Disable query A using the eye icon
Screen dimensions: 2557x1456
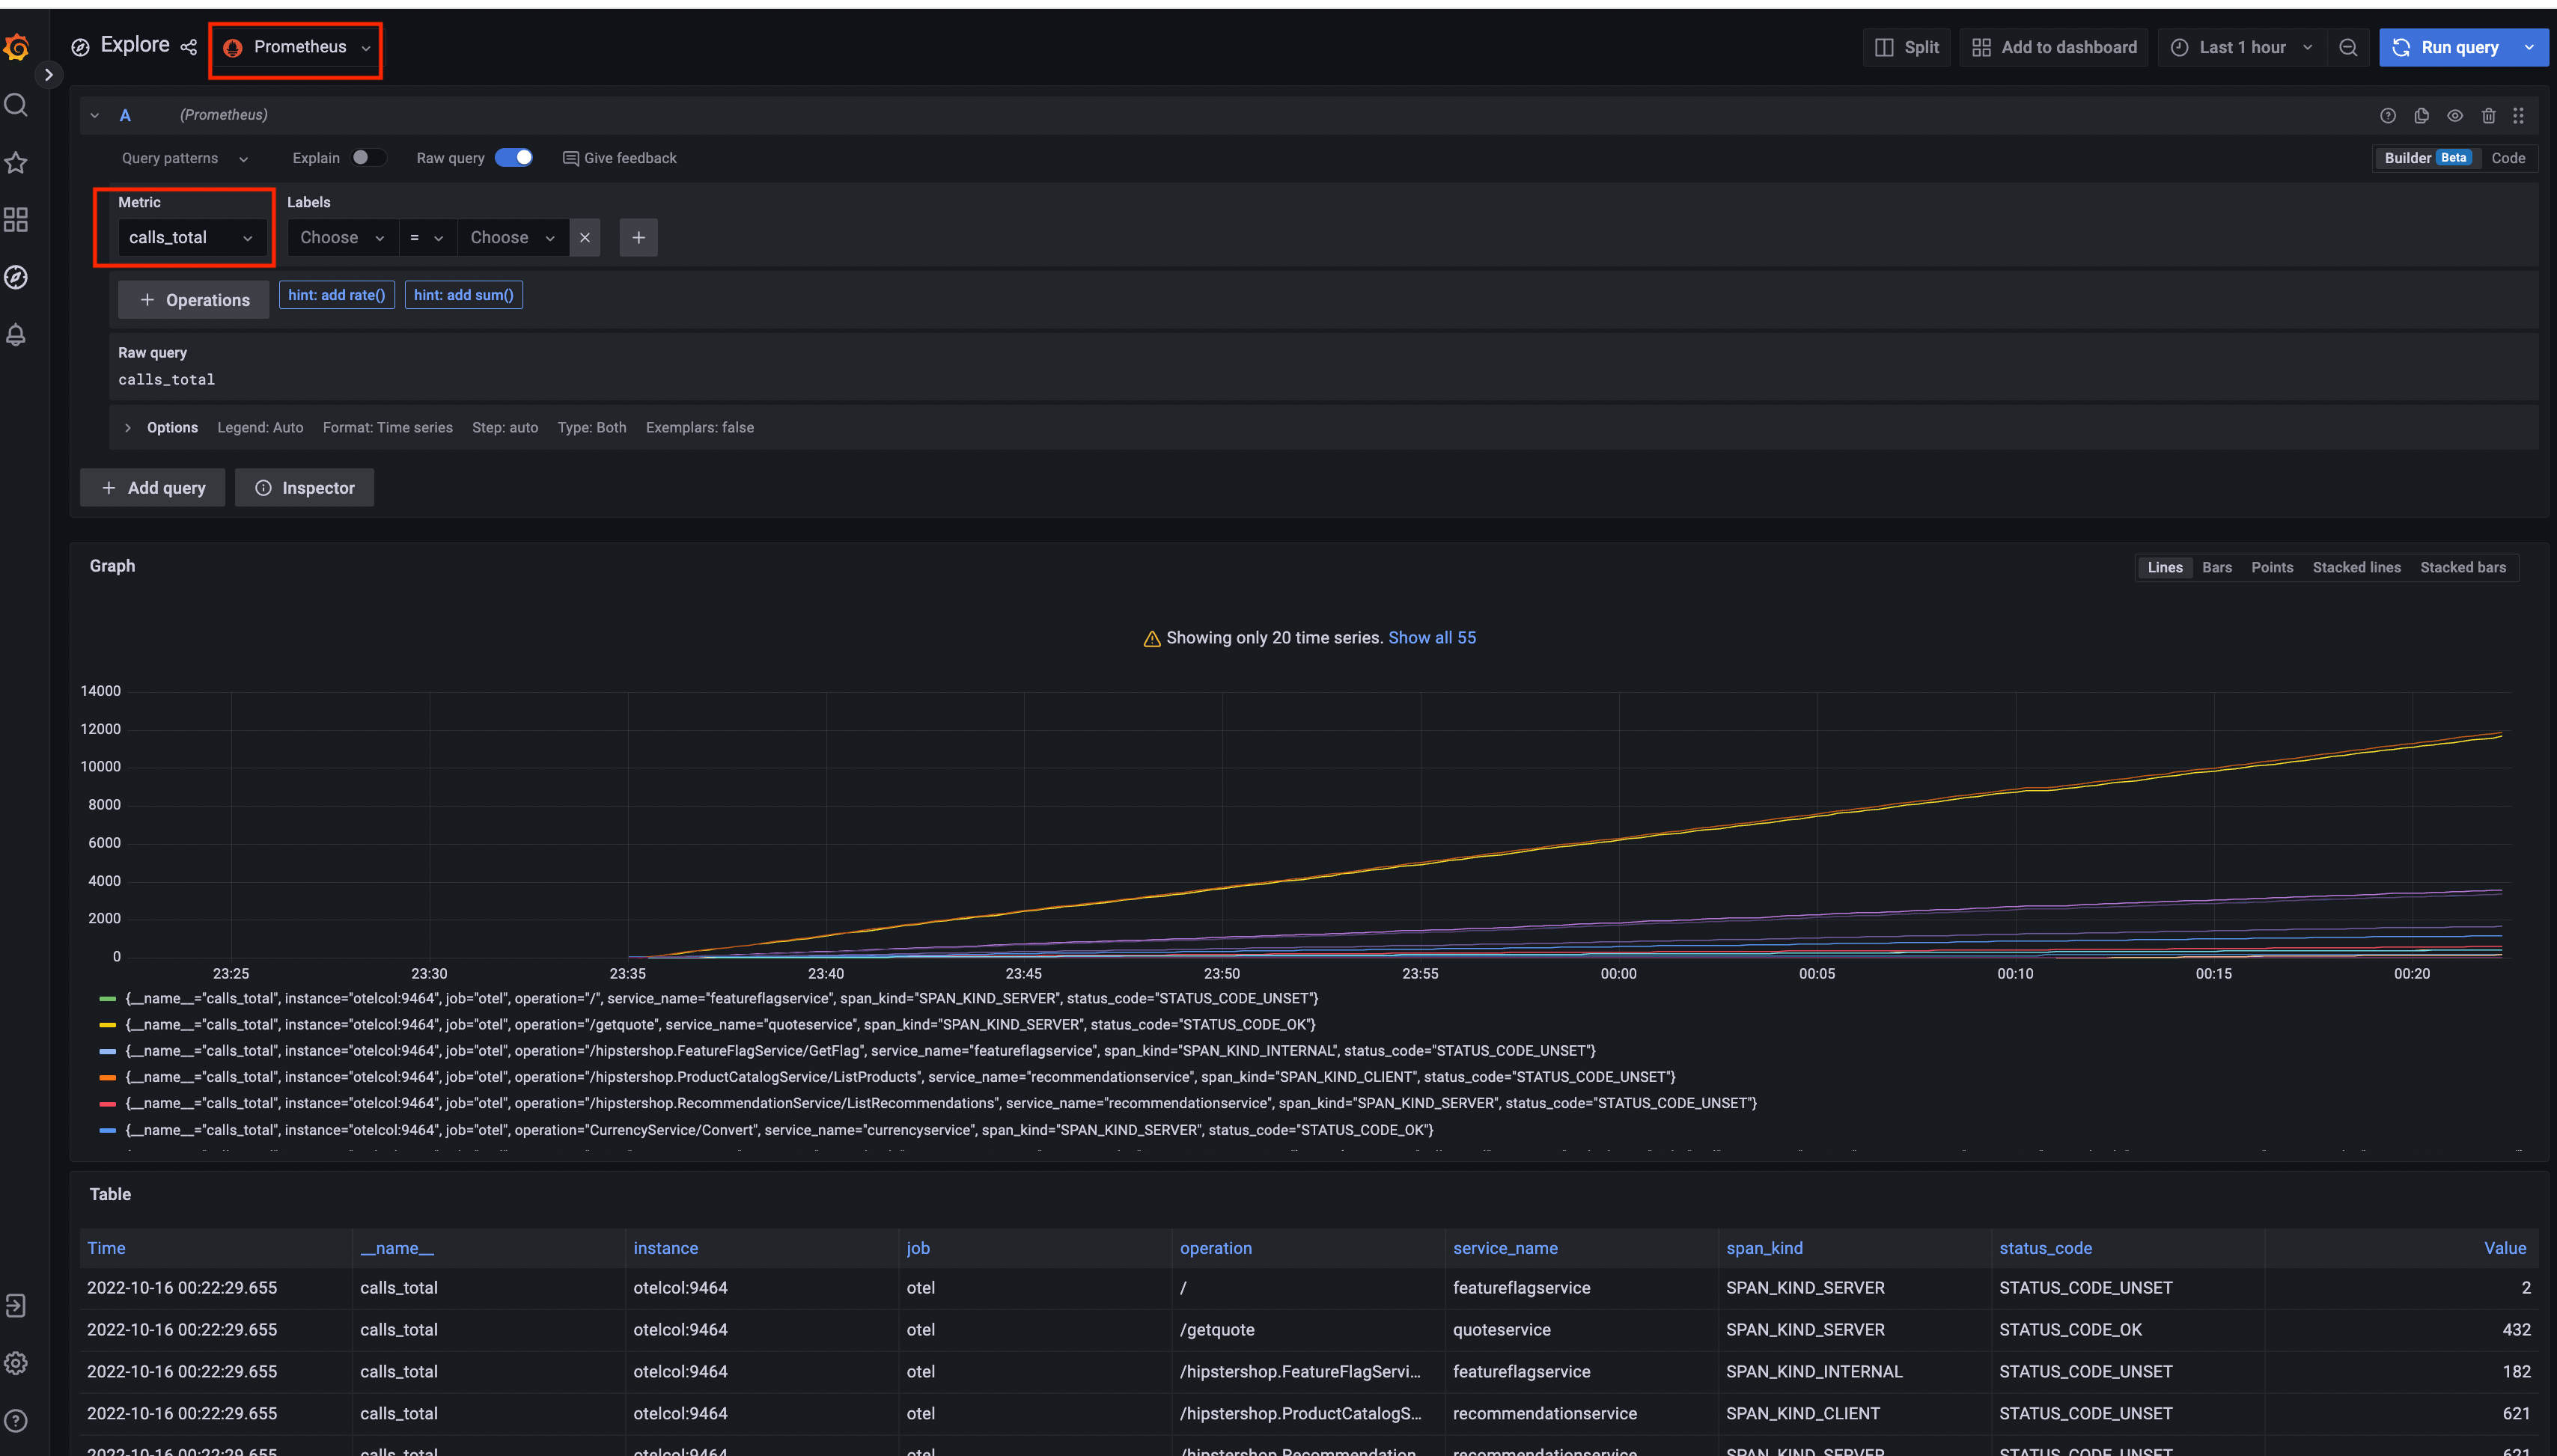click(x=2456, y=116)
